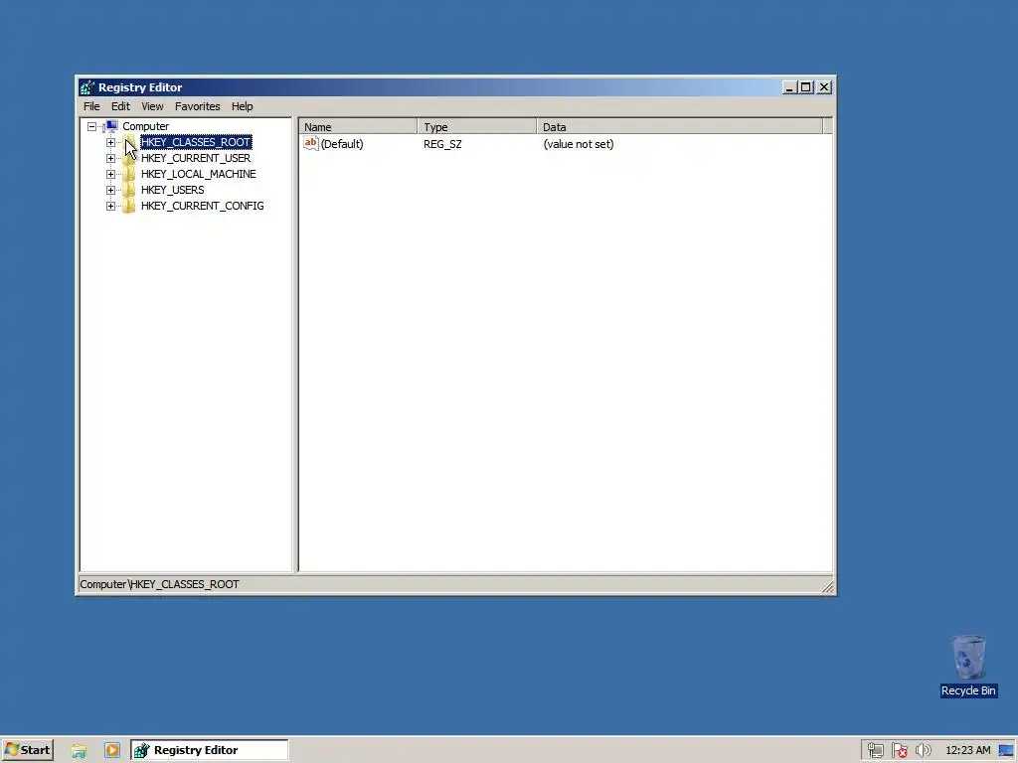This screenshot has width=1018, height=763.
Task: Select HKEY_LOCAL_MACHINE tree label
Action: (x=198, y=174)
